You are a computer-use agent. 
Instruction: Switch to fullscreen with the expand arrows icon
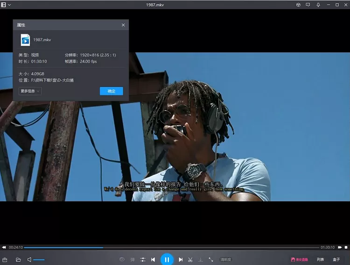coord(211,259)
